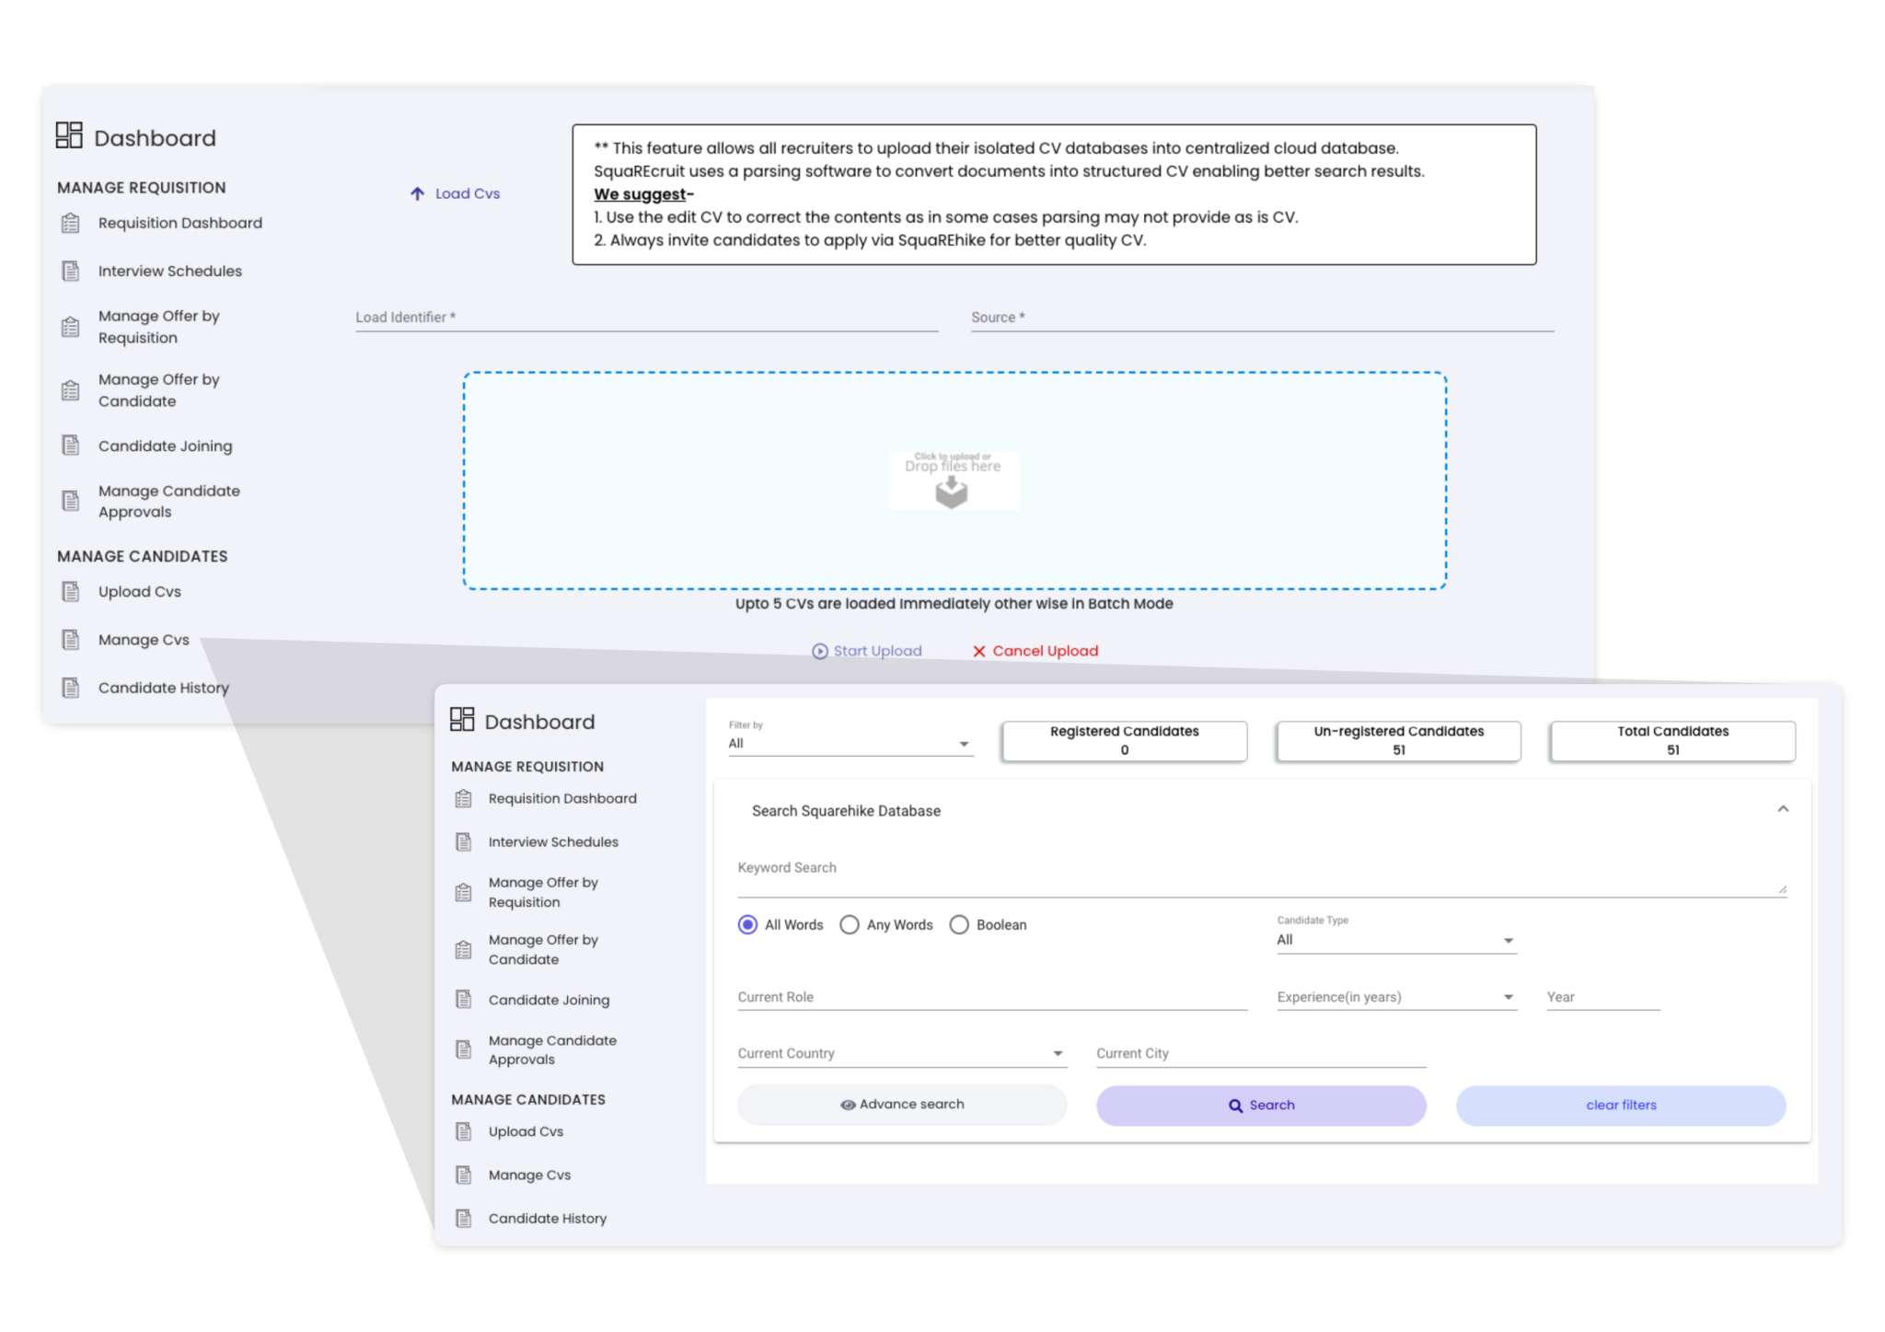Click the dashed file drop zone

(x=954, y=481)
